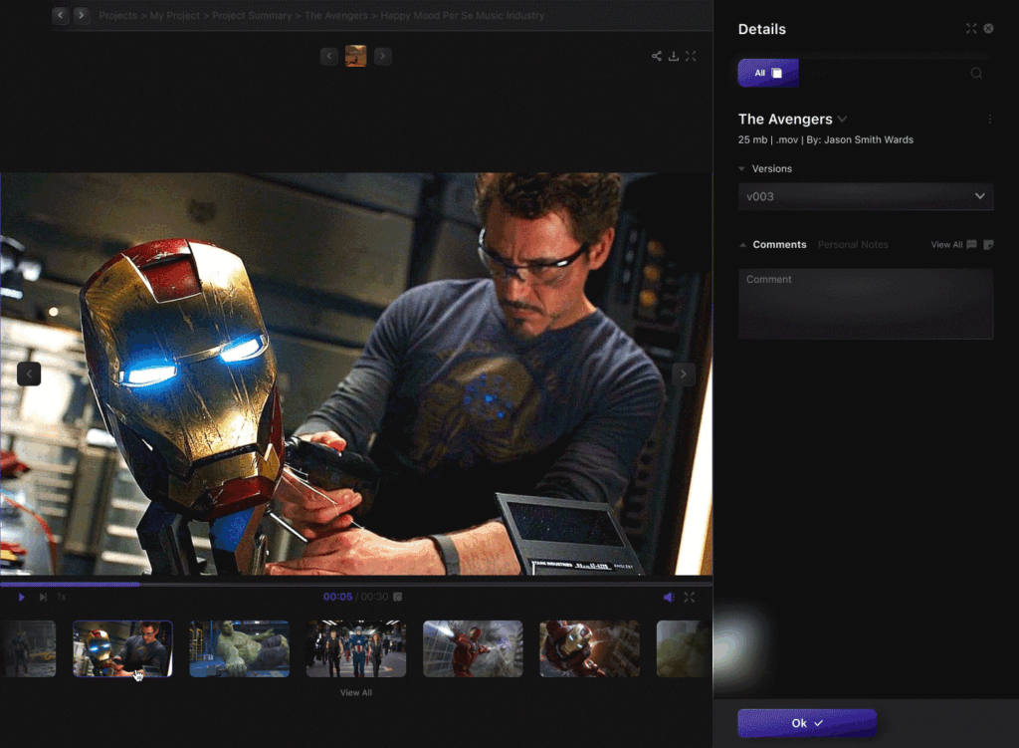Click the timecode format icon beside 00:30
The width and height of the screenshot is (1019, 748).
point(398,597)
